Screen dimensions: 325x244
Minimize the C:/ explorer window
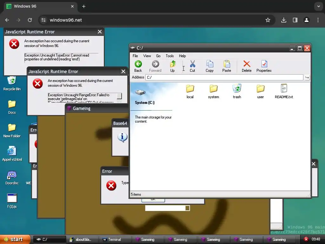pos(292,48)
